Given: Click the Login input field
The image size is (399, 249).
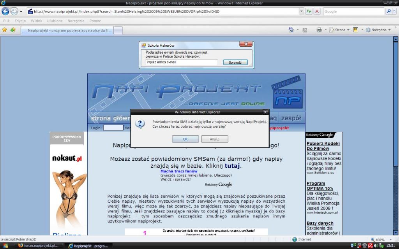Looking at the screenshot, I should (x=113, y=128).
